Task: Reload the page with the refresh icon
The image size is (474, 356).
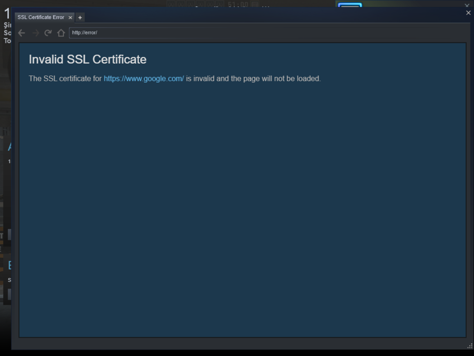Action: point(48,33)
